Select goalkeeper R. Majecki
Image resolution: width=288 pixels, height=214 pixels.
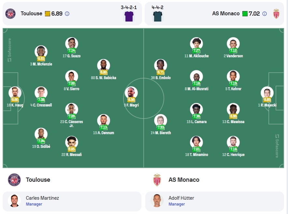(267, 97)
